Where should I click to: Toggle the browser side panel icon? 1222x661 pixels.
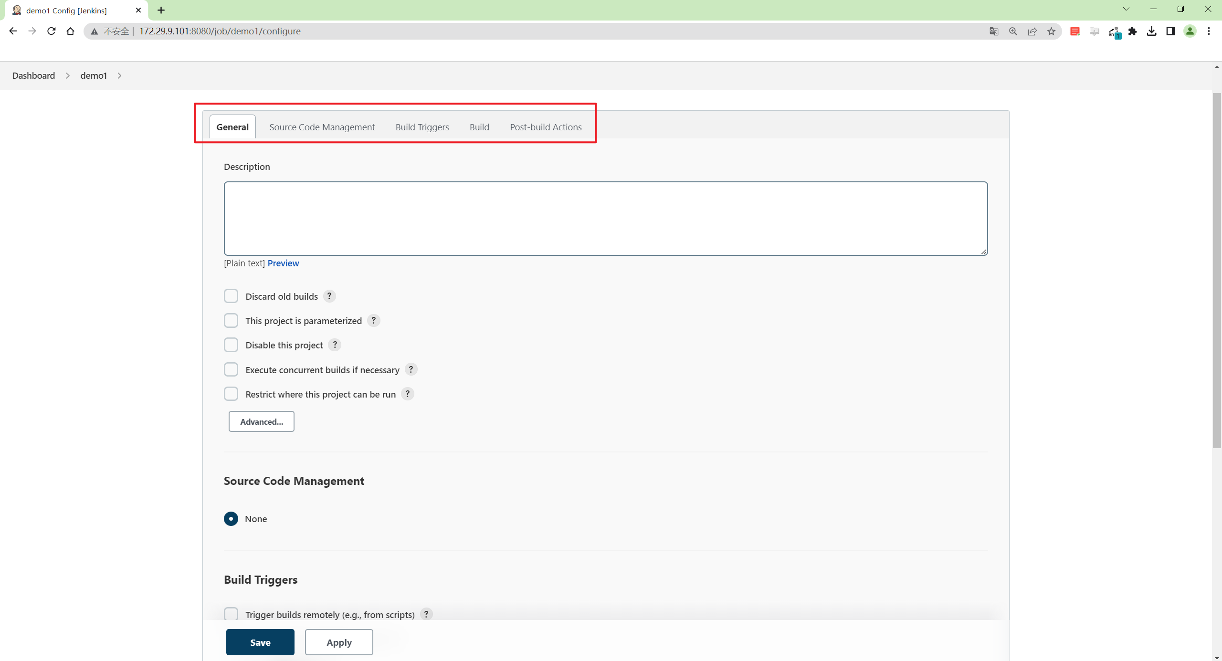1170,31
